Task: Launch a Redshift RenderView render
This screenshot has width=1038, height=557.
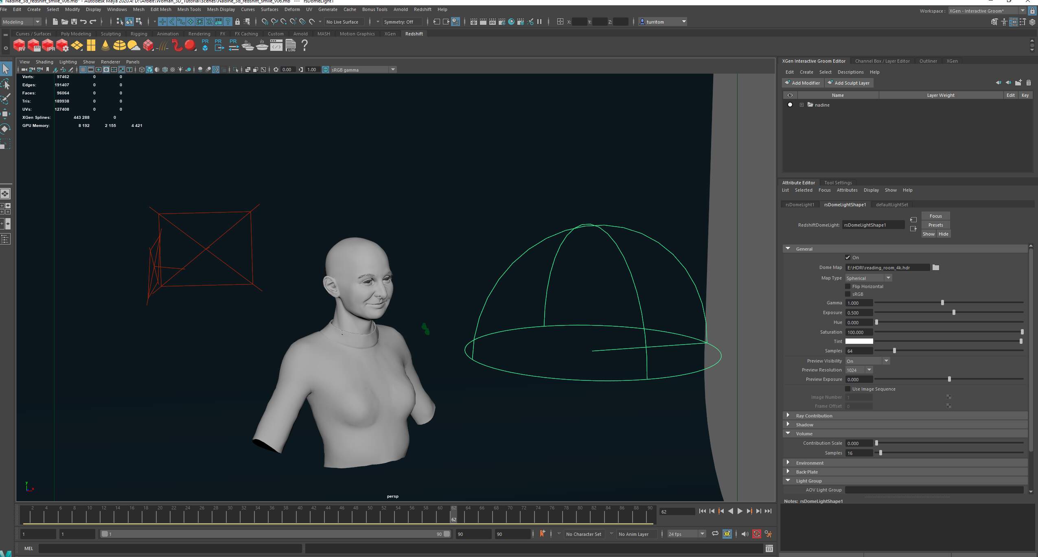Action: click(19, 45)
